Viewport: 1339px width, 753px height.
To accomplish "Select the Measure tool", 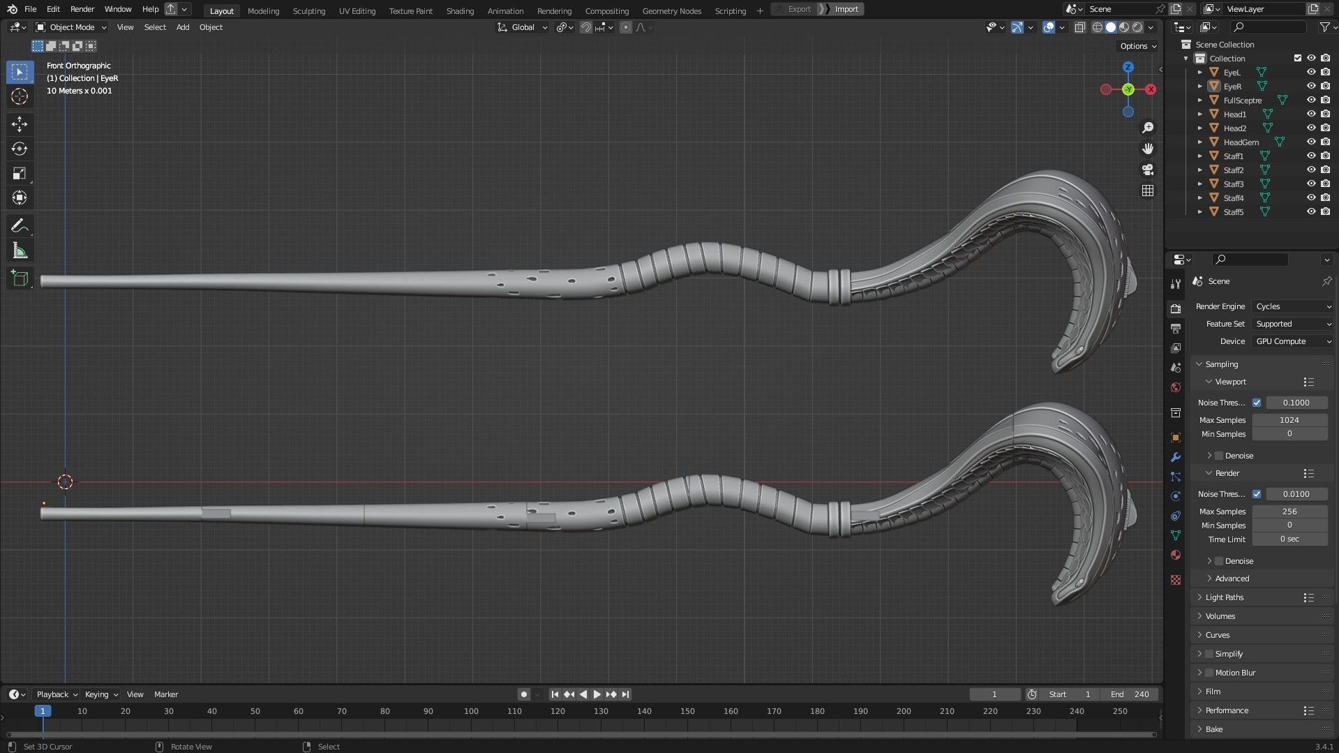I will click(x=20, y=251).
